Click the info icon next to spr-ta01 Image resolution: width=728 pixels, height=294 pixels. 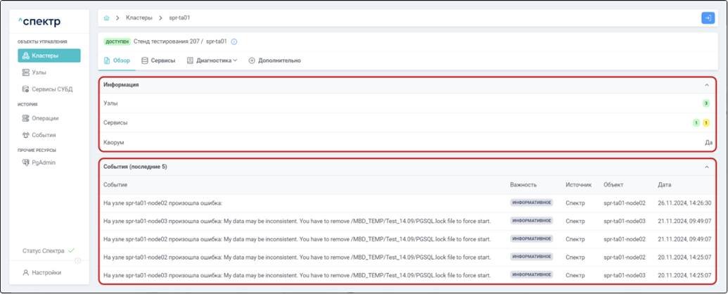(234, 42)
